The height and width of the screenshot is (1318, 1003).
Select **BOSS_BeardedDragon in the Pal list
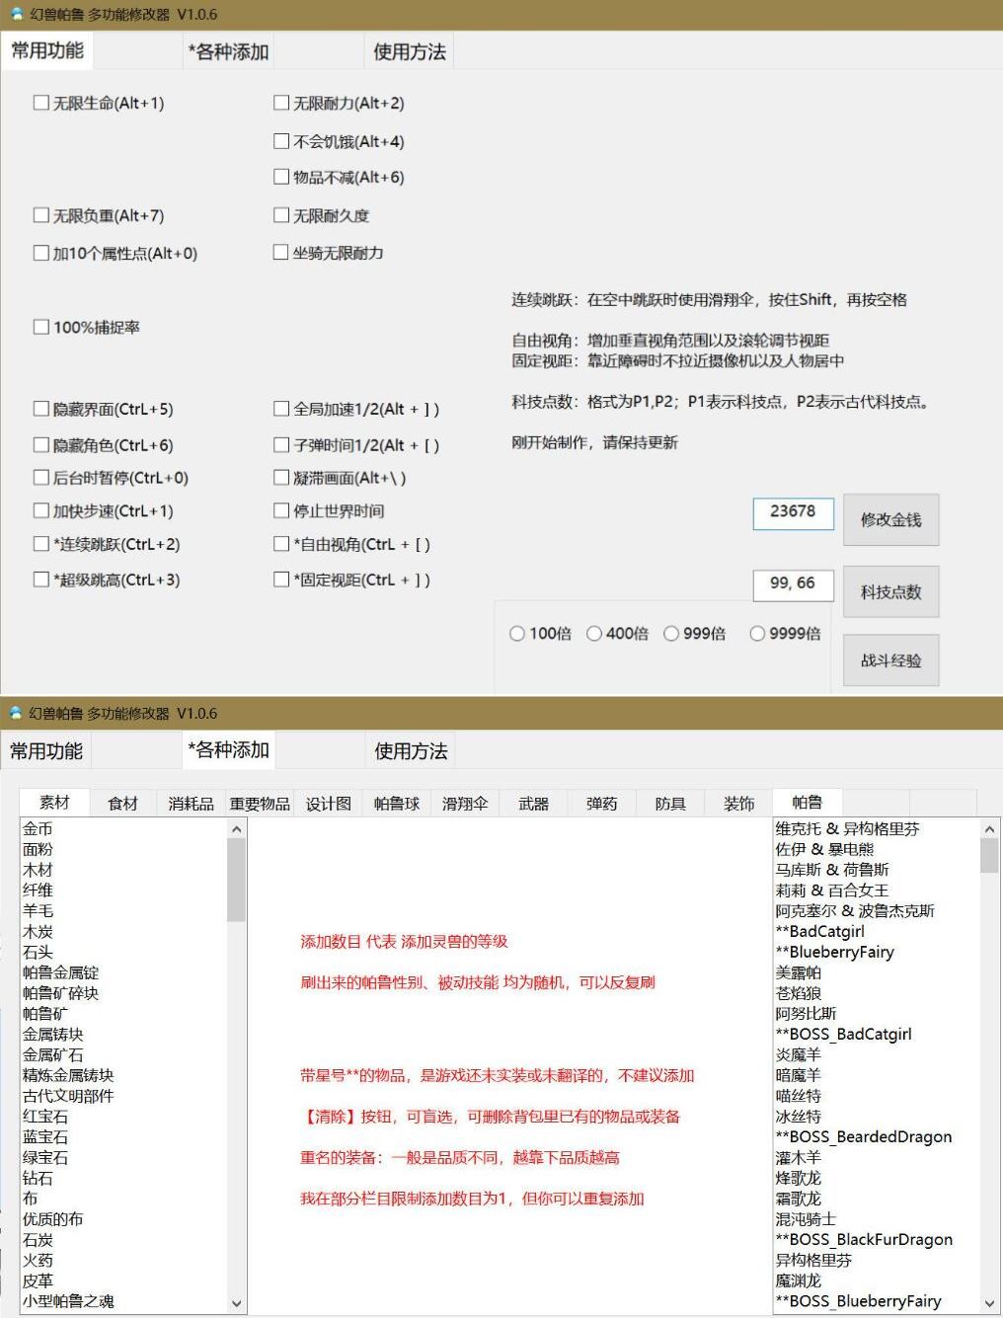(x=863, y=1136)
